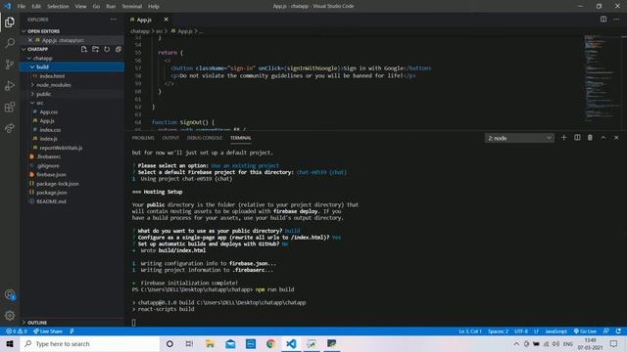
Task: Close the terminal panel
Action: pos(616,137)
